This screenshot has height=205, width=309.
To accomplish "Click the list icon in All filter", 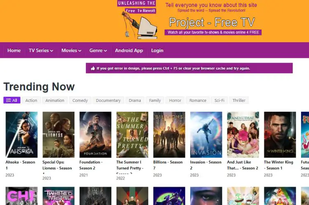I will (x=9, y=100).
